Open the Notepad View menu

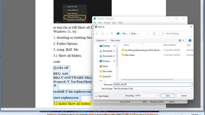tap(114, 23)
